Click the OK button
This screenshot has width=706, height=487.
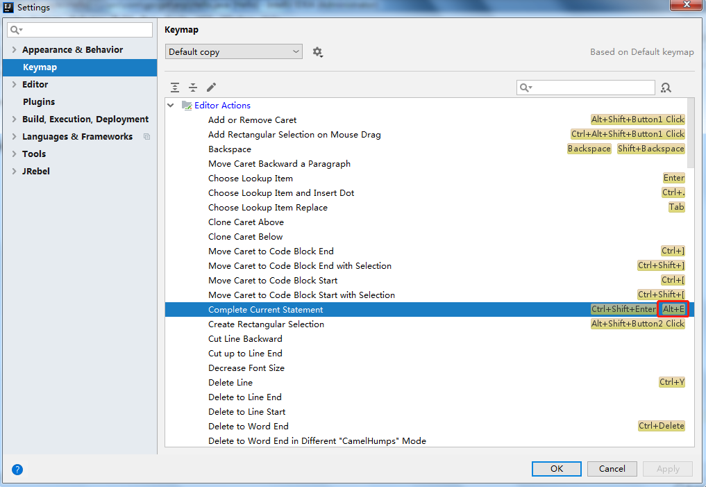[557, 468]
